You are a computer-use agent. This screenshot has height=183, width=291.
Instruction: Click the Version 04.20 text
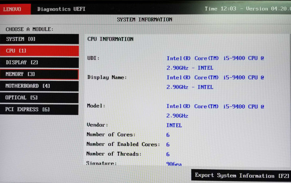(268, 9)
